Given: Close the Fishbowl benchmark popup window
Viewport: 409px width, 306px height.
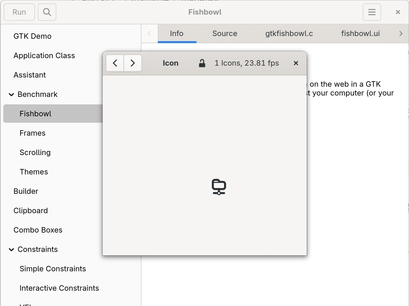Looking at the screenshot, I should (x=296, y=63).
